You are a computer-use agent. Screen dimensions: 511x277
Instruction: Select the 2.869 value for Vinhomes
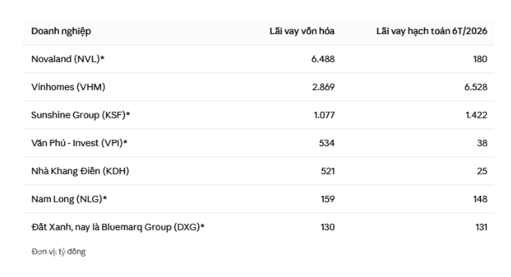pyautogui.click(x=323, y=87)
